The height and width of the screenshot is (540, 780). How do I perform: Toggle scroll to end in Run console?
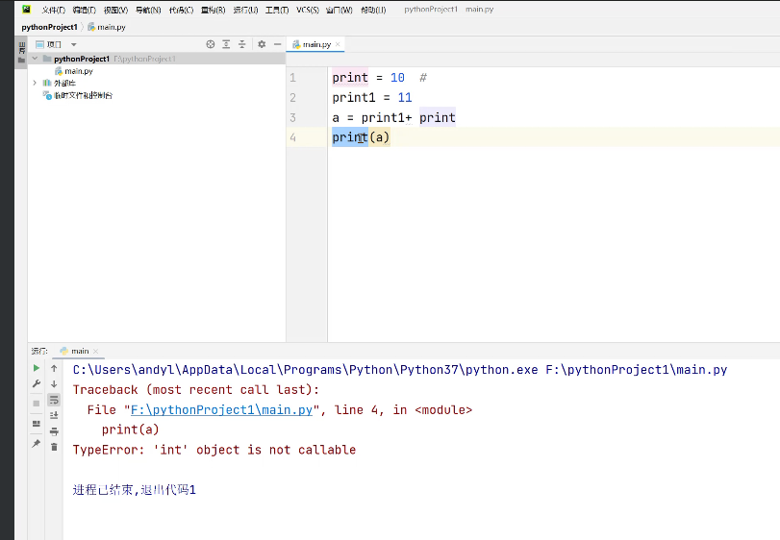tap(54, 415)
